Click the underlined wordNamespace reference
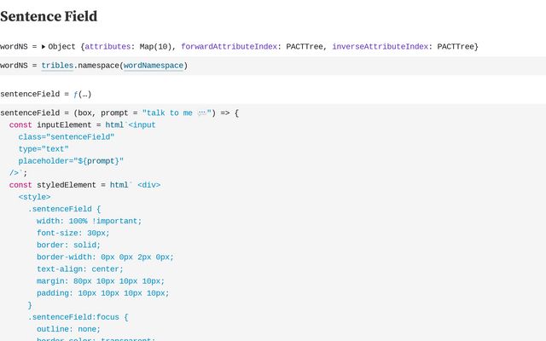This screenshot has width=546, height=341. point(154,66)
